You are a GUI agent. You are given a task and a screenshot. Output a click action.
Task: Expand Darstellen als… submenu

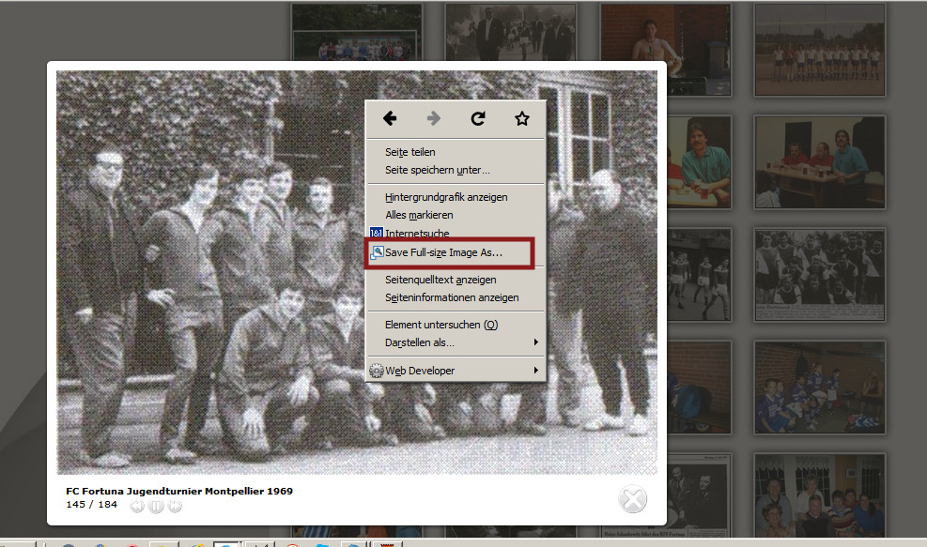click(456, 342)
